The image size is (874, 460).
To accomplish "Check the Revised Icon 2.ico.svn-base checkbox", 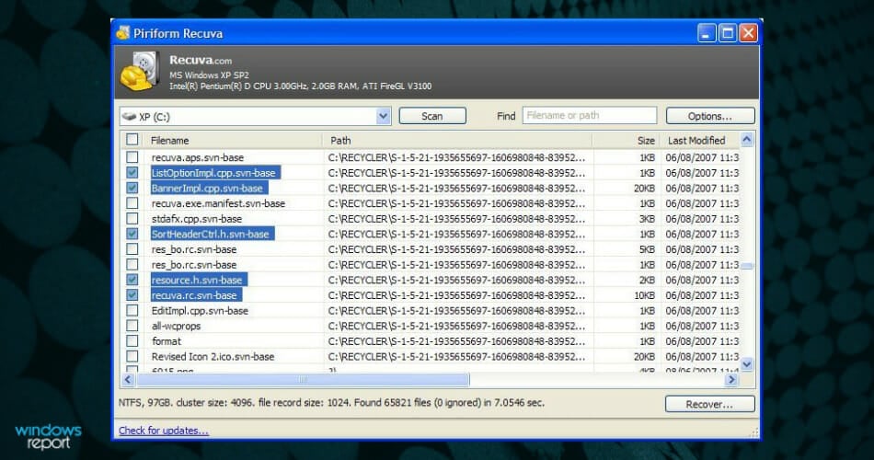I will click(132, 356).
